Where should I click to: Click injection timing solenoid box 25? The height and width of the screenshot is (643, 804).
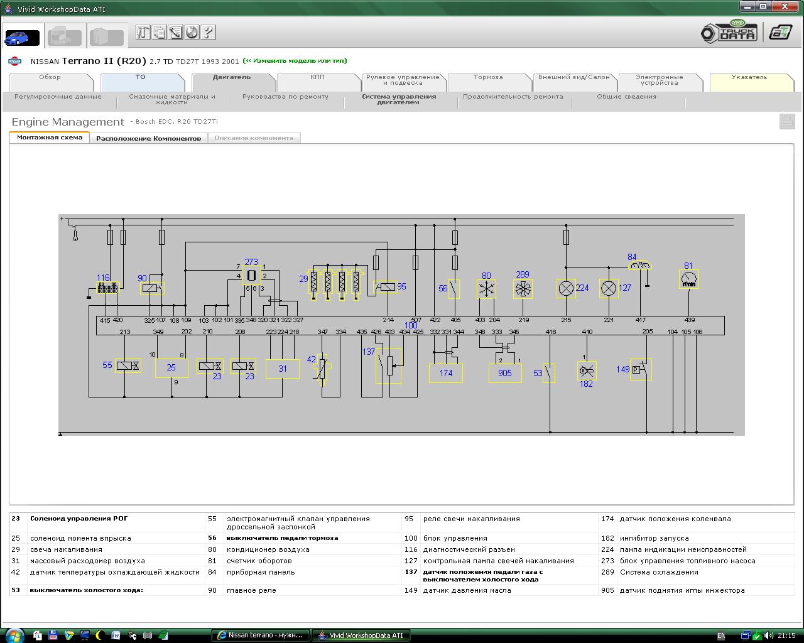[x=171, y=367]
